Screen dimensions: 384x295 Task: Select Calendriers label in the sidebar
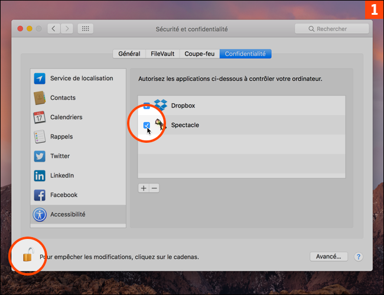tap(66, 117)
